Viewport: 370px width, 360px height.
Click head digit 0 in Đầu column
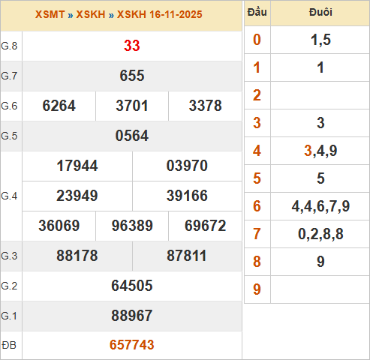point(257,40)
